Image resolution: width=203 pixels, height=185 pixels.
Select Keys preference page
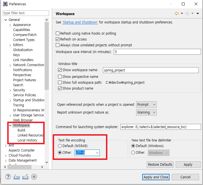tap(16, 55)
